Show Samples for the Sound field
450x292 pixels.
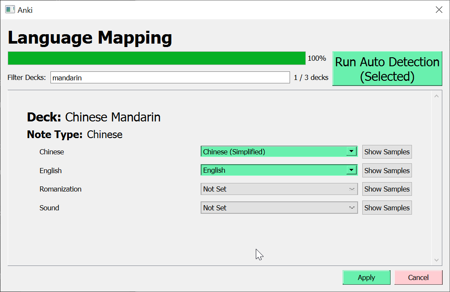coord(387,208)
